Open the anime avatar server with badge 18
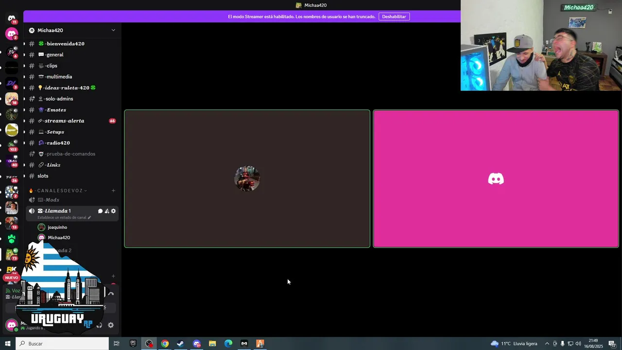This screenshot has height=350, width=622. (12, 99)
